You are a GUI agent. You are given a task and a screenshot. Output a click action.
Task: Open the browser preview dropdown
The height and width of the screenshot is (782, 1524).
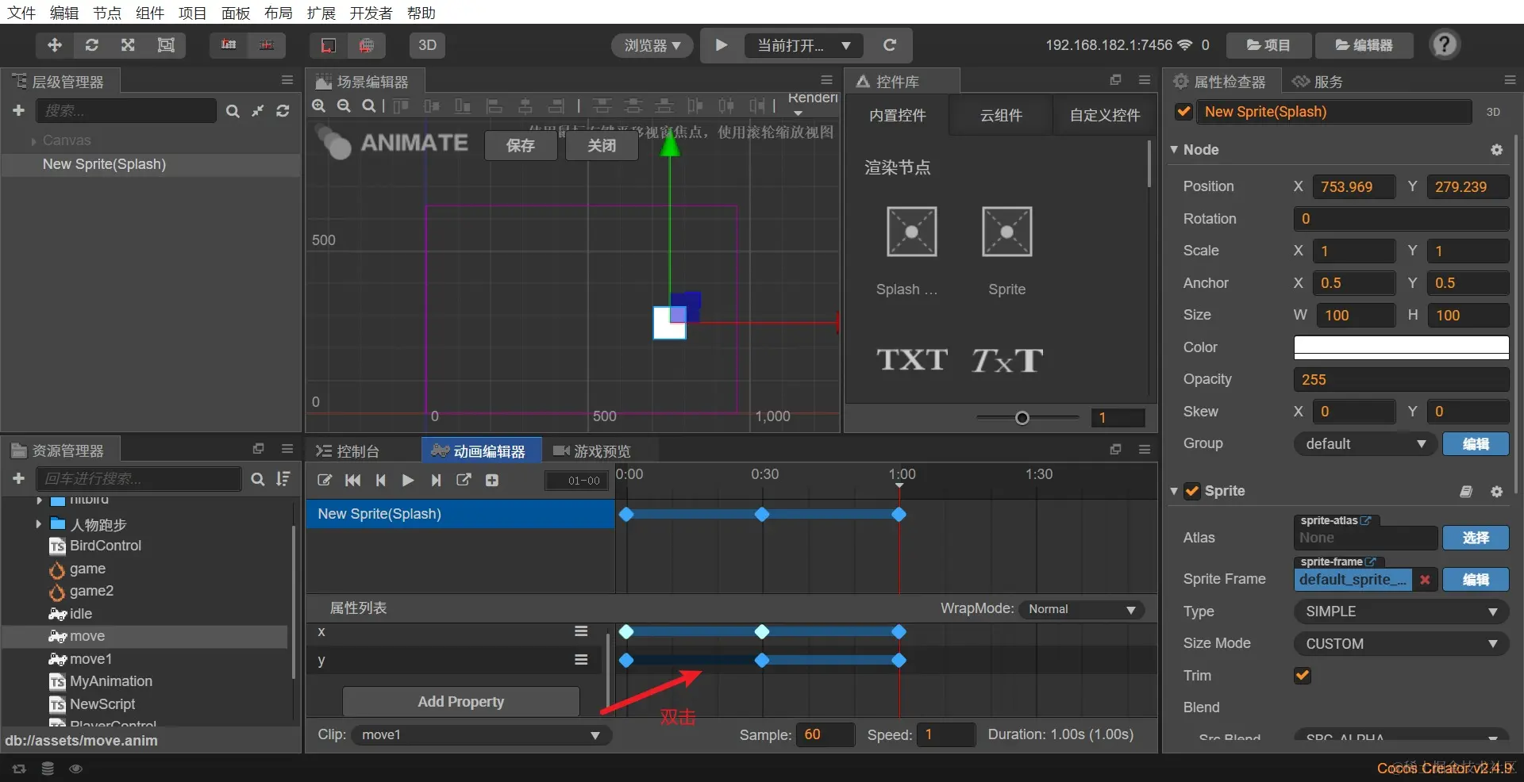(652, 45)
